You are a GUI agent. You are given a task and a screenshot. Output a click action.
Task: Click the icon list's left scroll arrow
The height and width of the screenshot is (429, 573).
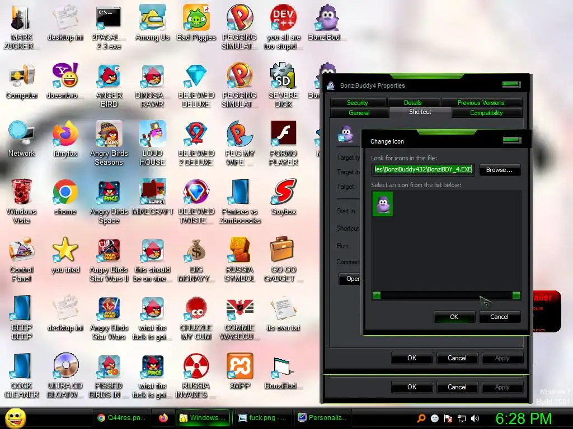click(x=377, y=295)
